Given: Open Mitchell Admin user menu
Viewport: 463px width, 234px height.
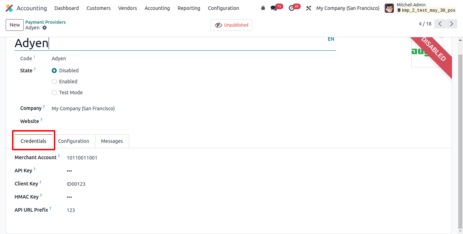Looking at the screenshot, I should [x=421, y=8].
